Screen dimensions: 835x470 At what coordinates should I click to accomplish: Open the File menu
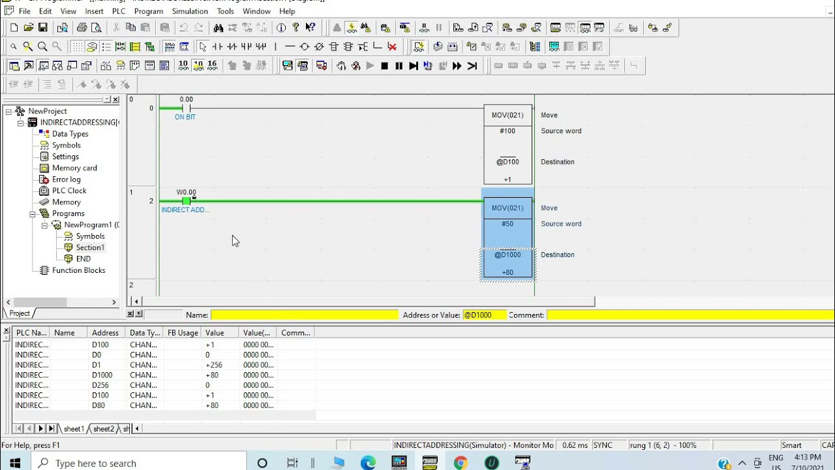25,11
